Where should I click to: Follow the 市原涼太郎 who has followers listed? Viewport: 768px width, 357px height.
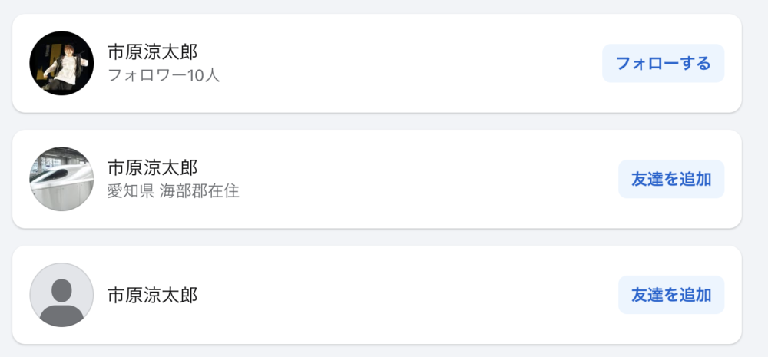[x=664, y=63]
